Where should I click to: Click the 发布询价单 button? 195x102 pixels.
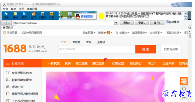point(171,49)
